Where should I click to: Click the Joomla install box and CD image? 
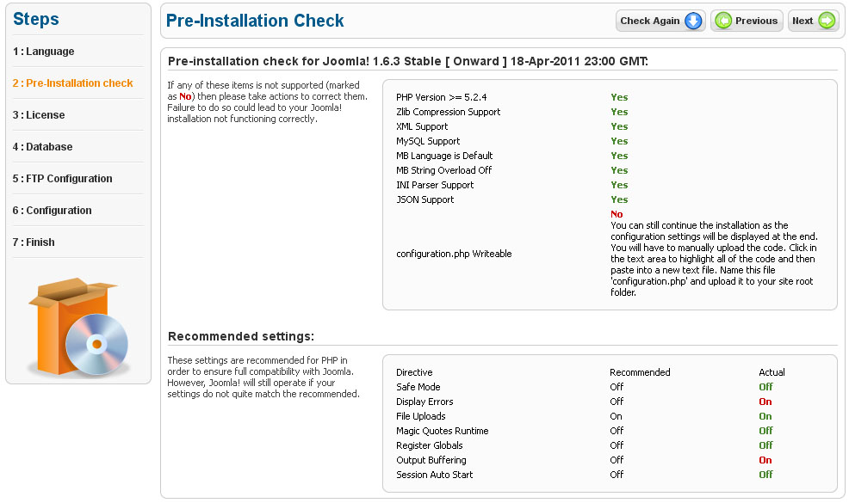pos(78,328)
